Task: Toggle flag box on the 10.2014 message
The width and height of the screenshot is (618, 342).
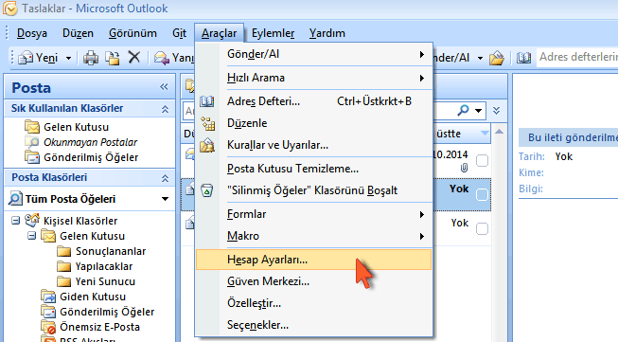Action: click(482, 160)
